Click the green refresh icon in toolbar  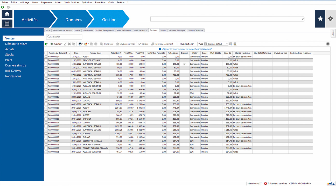tap(46, 44)
